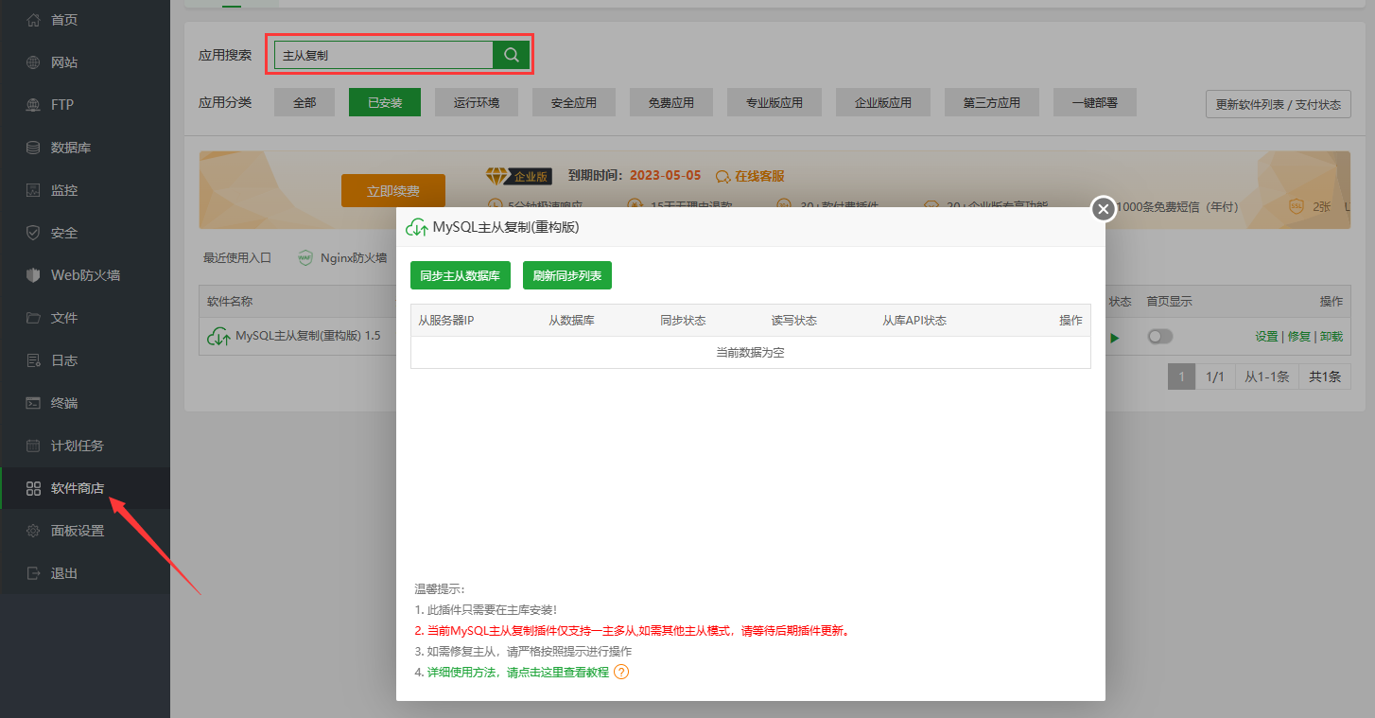Select the 专业版应用 category tab
The height and width of the screenshot is (718, 1375).
click(x=775, y=102)
